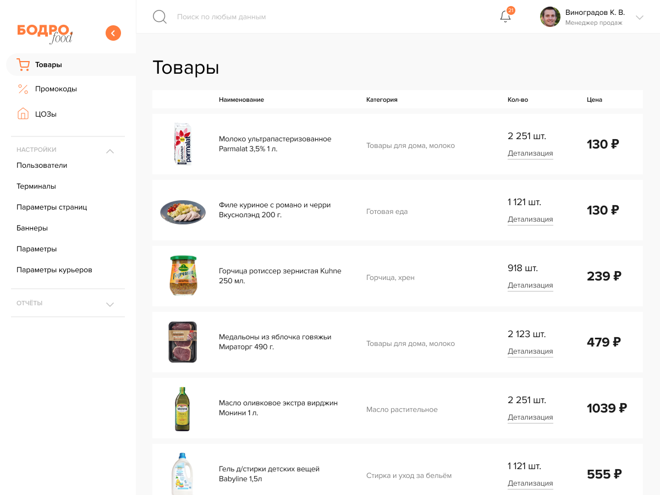Click Цена column header
660x495 pixels.
coord(595,100)
